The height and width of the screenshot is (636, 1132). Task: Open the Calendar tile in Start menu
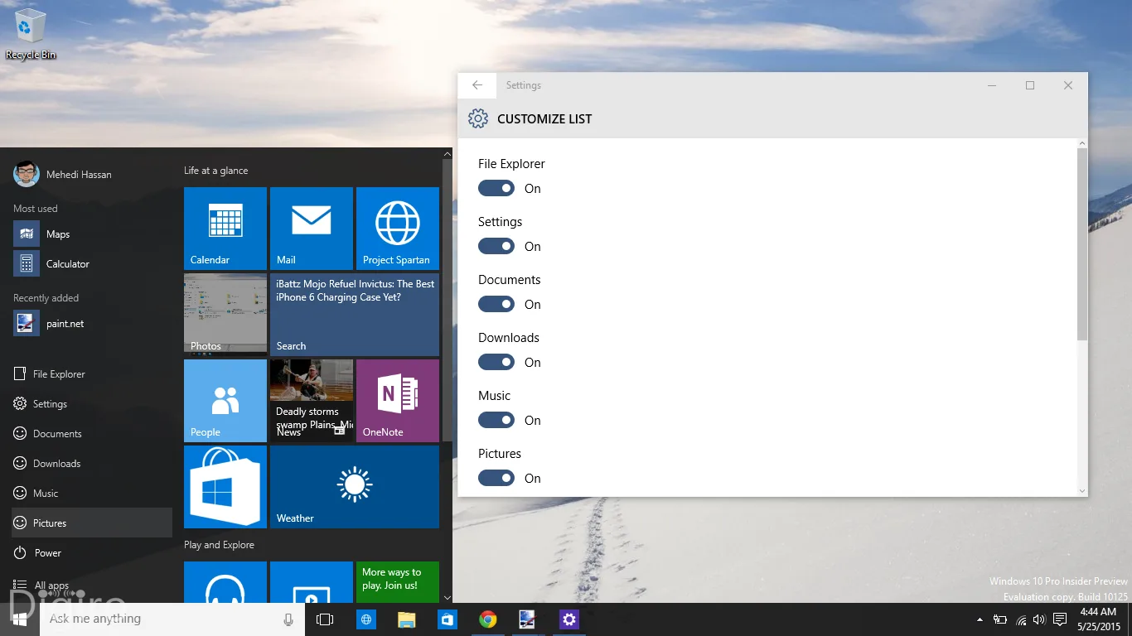[225, 229]
